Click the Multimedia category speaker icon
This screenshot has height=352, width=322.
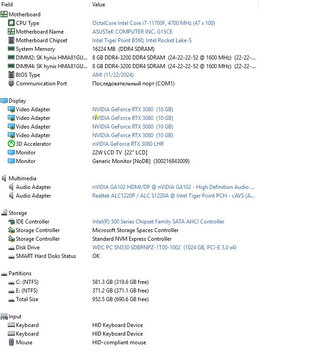tap(4, 178)
